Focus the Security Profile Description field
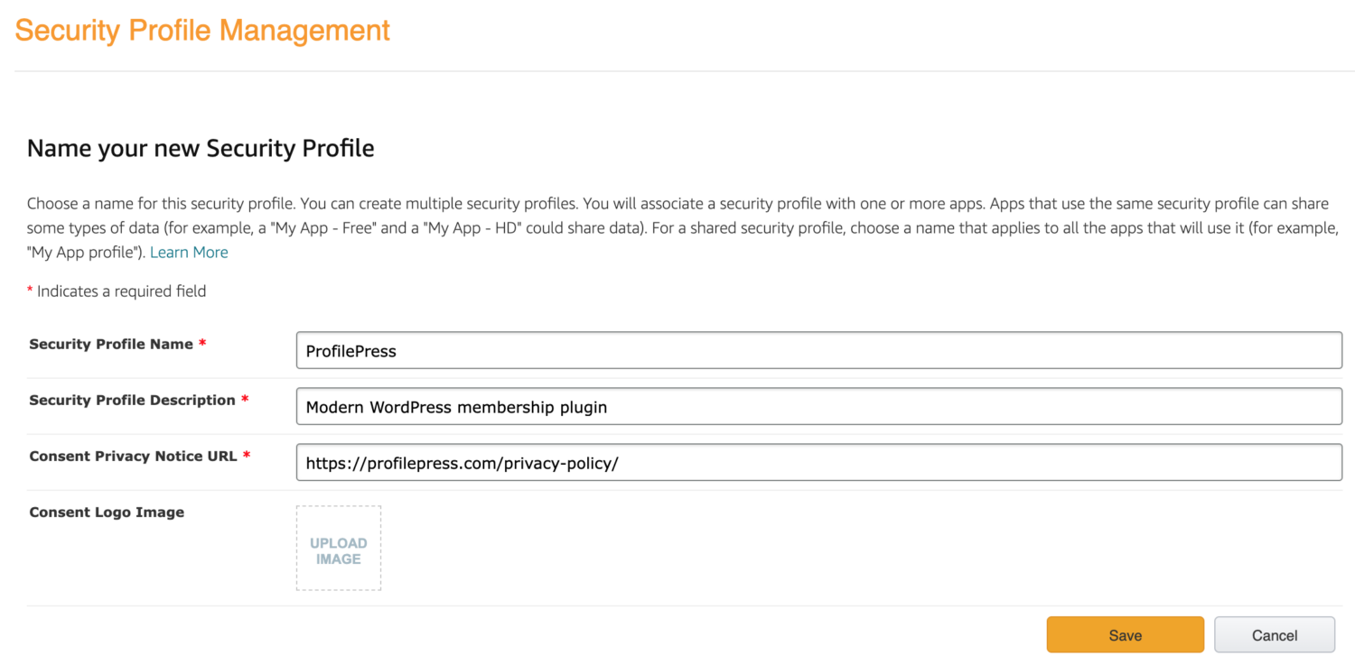This screenshot has height=665, width=1355. pos(819,407)
